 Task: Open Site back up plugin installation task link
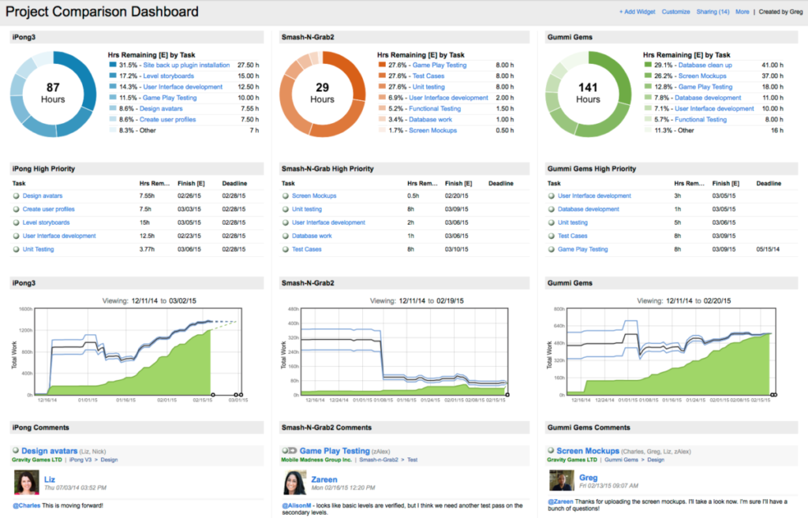coord(186,65)
